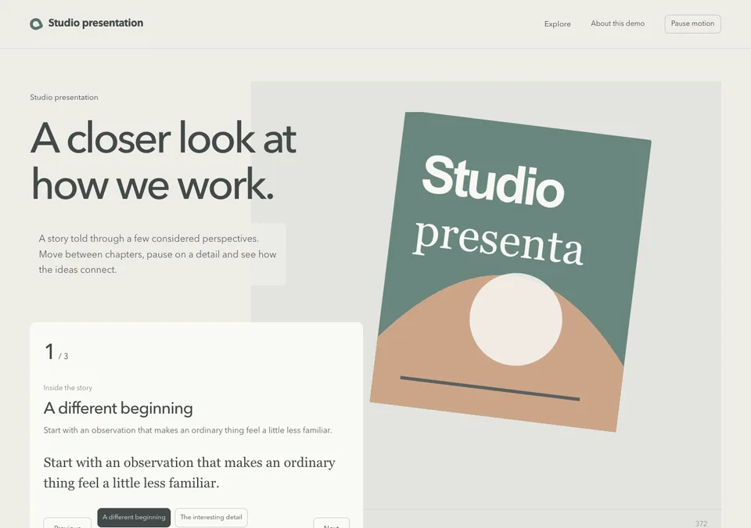This screenshot has height=528, width=751.
Task: Click the tilted Studio presenta cover artwork
Action: 511,271
